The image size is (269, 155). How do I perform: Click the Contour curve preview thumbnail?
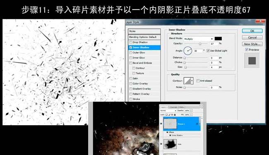coord(187,81)
